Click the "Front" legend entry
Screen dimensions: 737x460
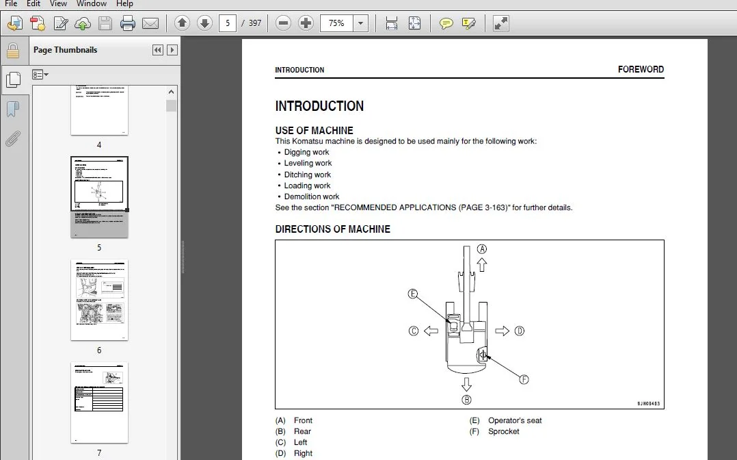pos(303,420)
